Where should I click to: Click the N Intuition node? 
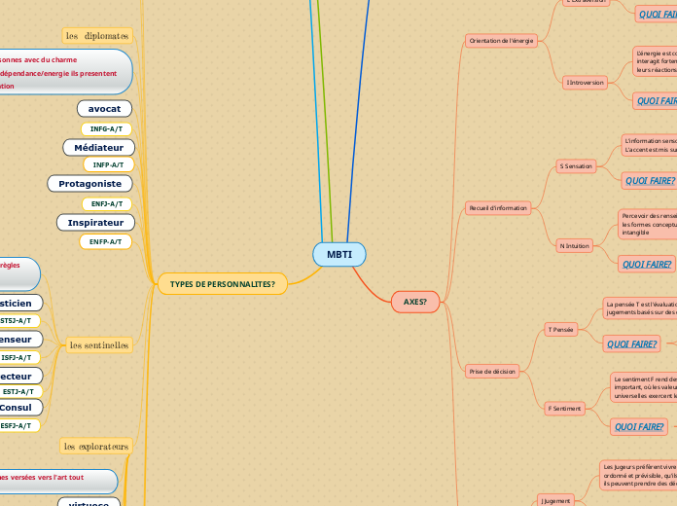tap(574, 246)
